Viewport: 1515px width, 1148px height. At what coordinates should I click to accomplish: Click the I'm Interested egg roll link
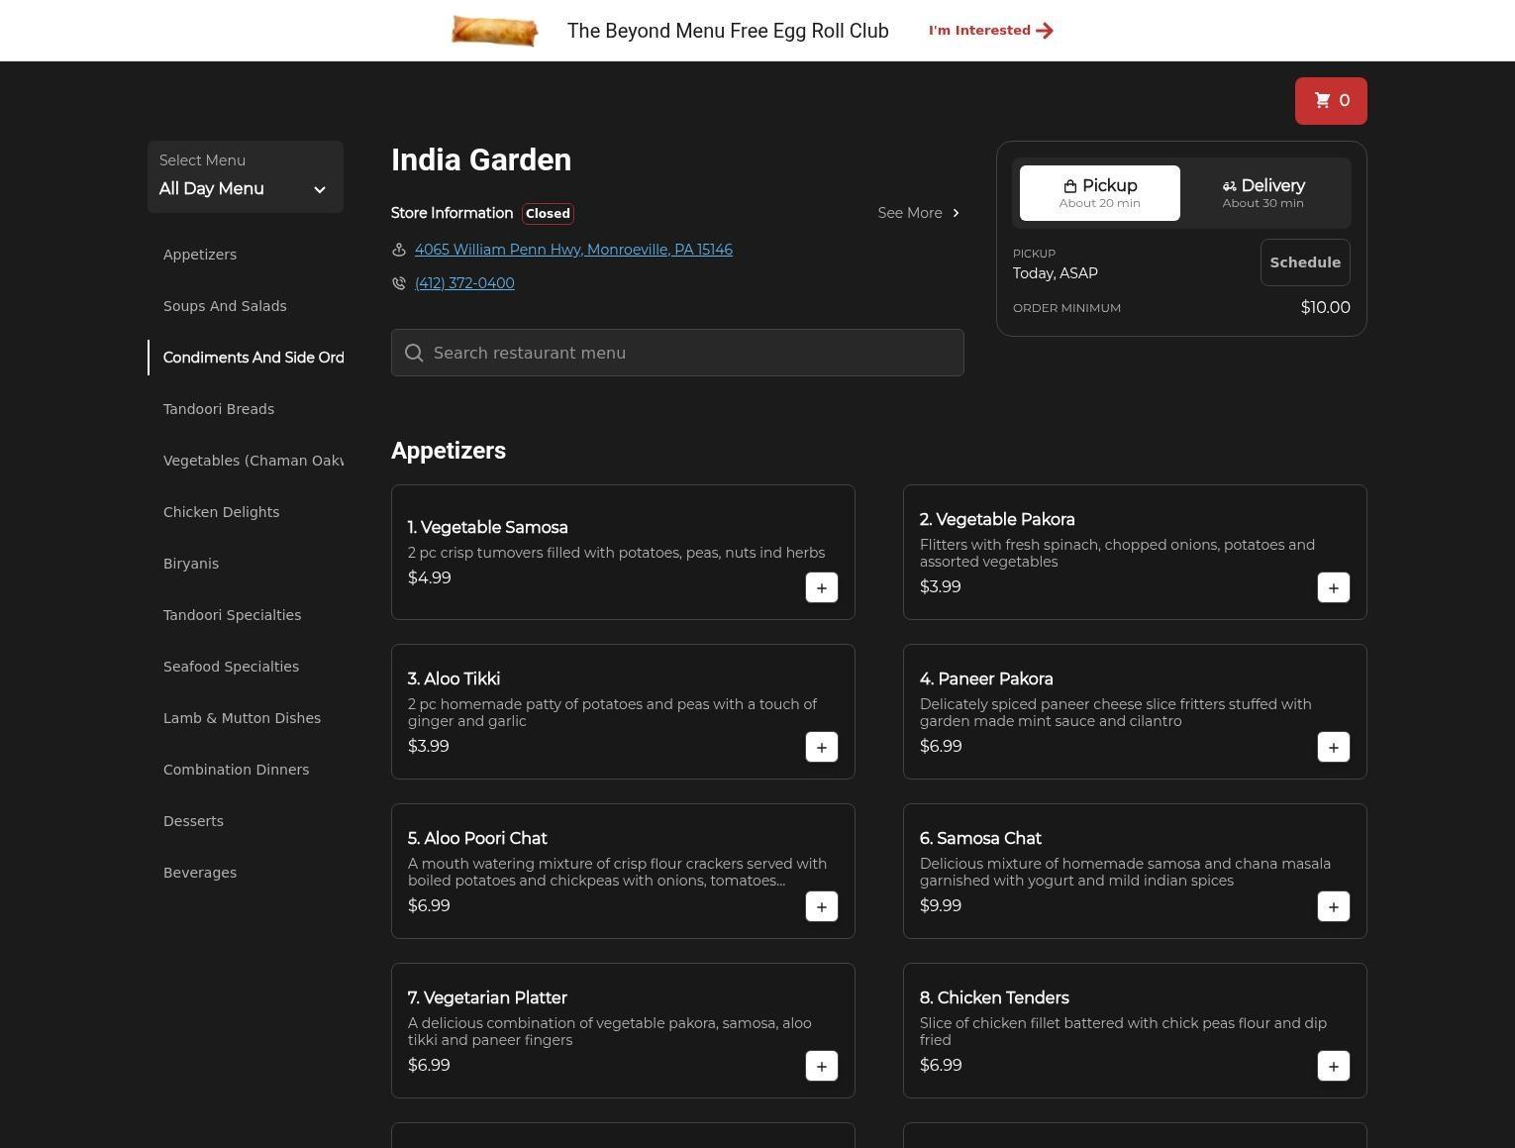pos(990,31)
